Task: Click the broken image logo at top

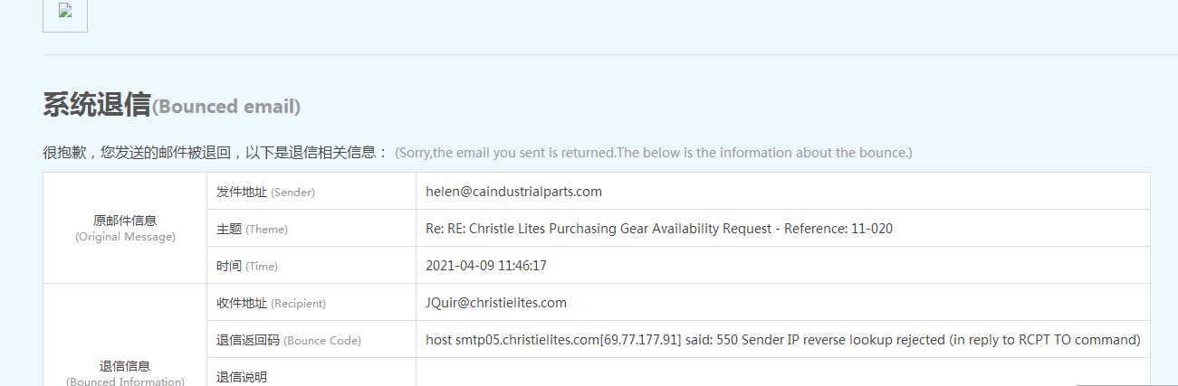Action: (x=64, y=12)
